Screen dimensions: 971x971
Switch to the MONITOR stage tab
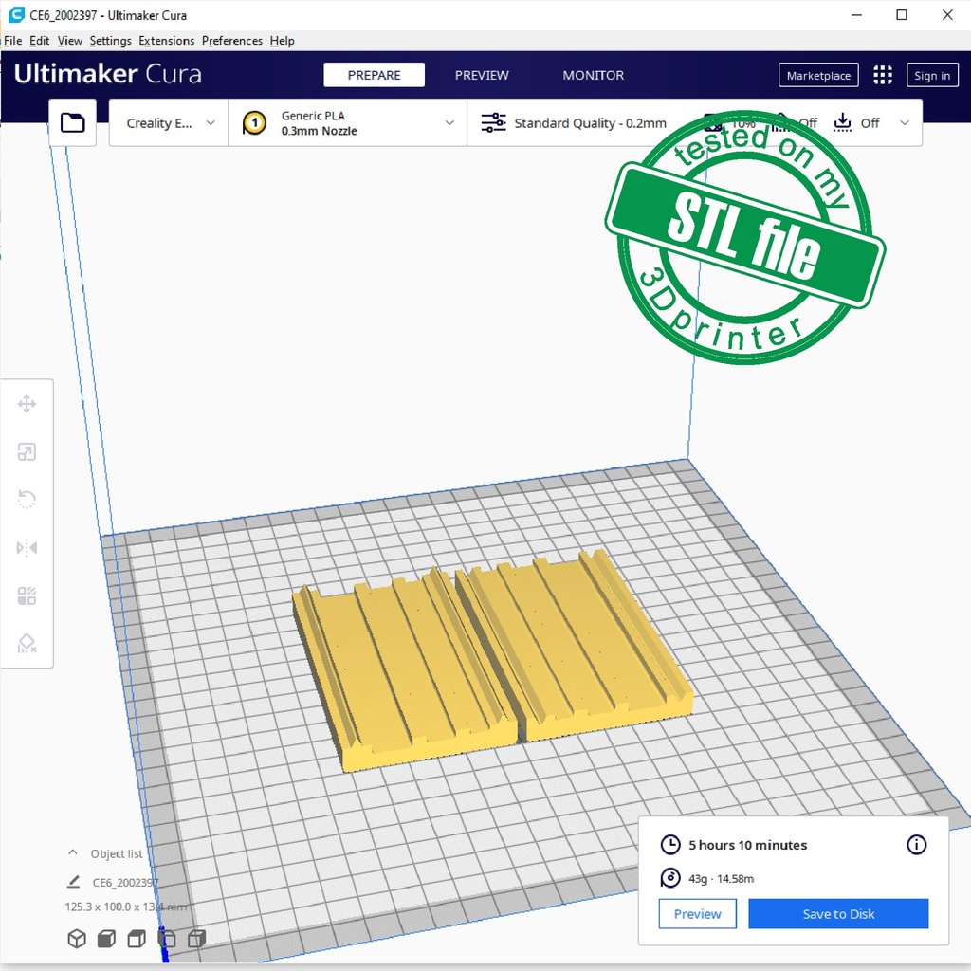[593, 76]
